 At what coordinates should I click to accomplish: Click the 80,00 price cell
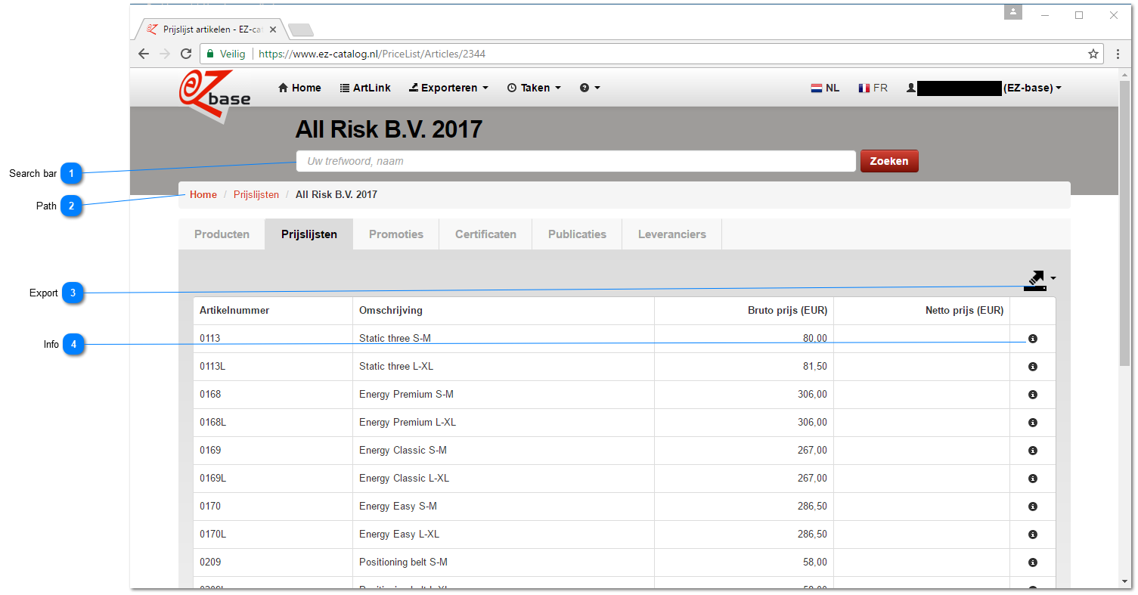744,339
